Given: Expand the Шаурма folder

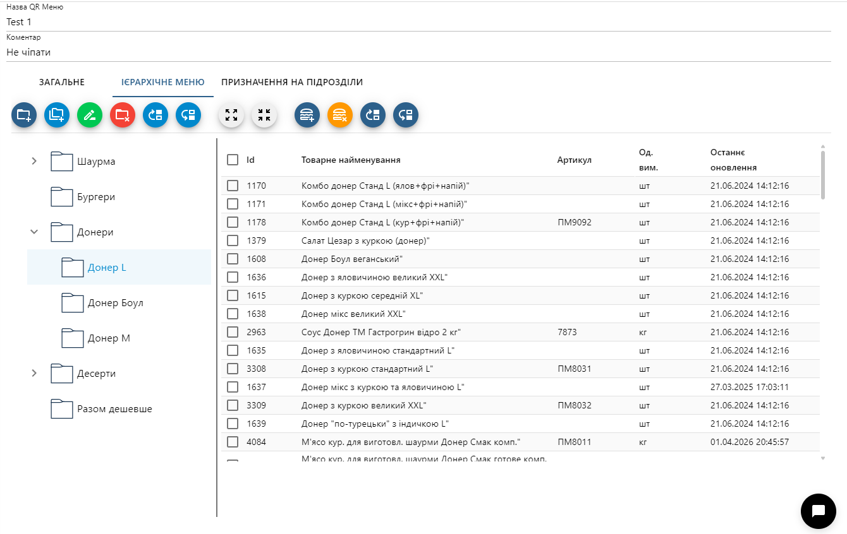Looking at the screenshot, I should tap(34, 162).
